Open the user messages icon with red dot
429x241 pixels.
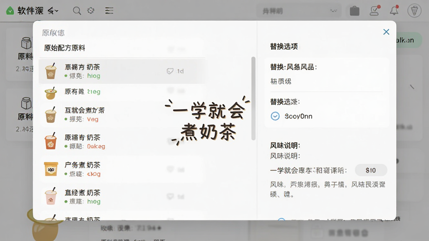tap(375, 10)
